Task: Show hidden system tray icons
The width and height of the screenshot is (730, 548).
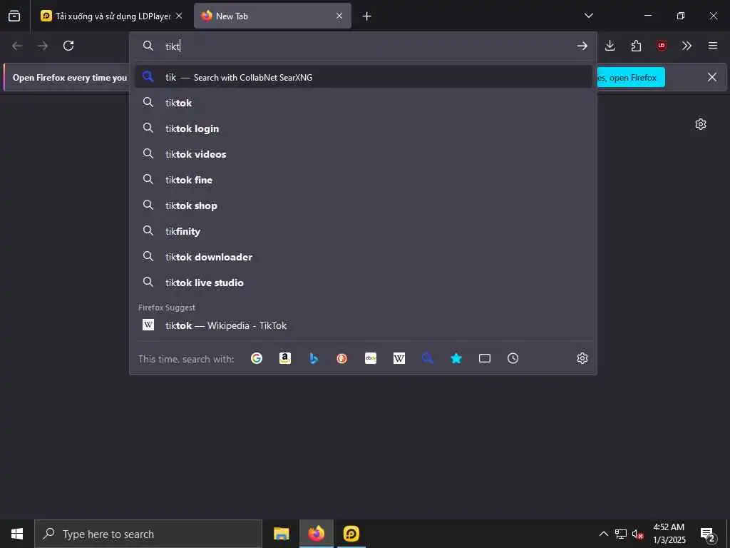Action: coord(603,534)
